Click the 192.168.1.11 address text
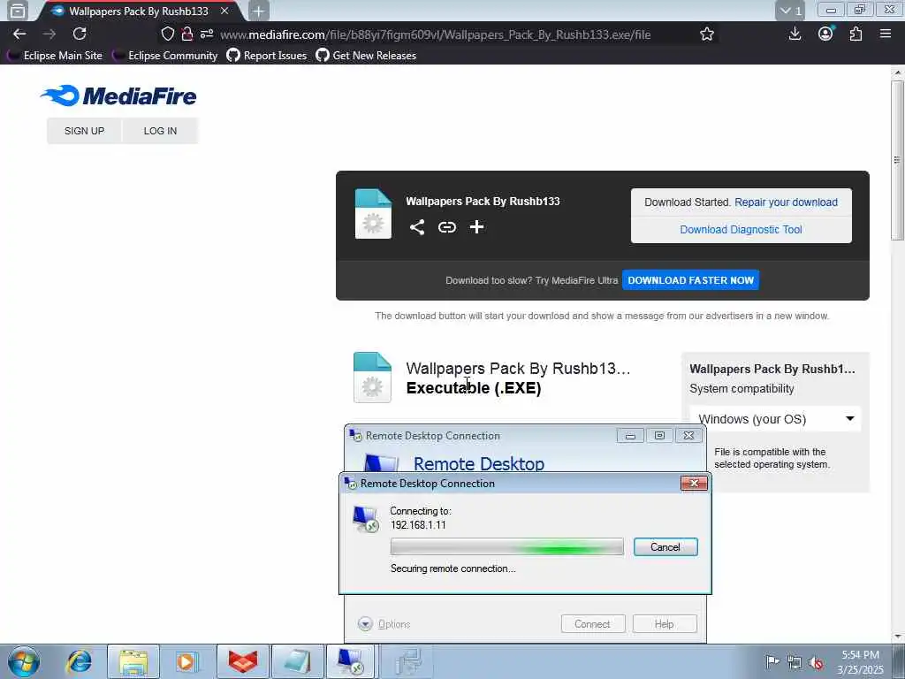 [x=418, y=525]
